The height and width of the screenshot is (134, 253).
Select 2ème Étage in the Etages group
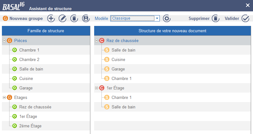30,126
